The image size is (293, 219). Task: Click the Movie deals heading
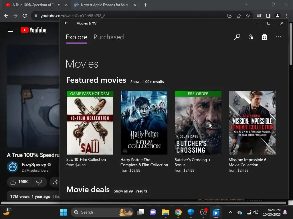[88, 190]
